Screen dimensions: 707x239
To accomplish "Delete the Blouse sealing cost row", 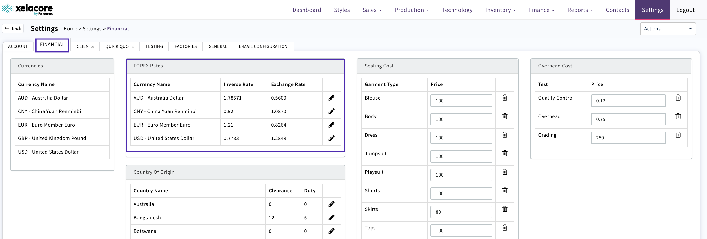I will pyautogui.click(x=504, y=98).
